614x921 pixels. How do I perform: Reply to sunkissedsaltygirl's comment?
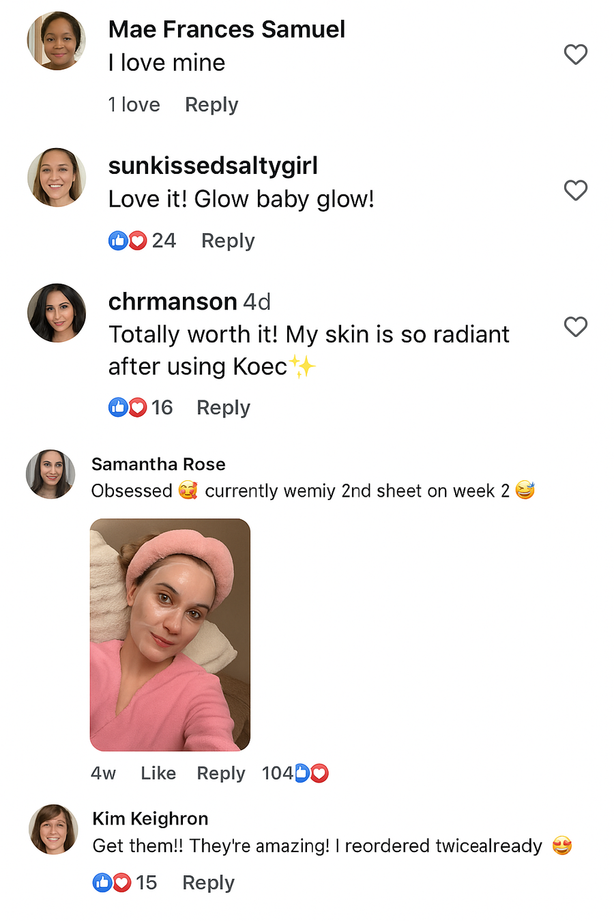pyautogui.click(x=228, y=241)
